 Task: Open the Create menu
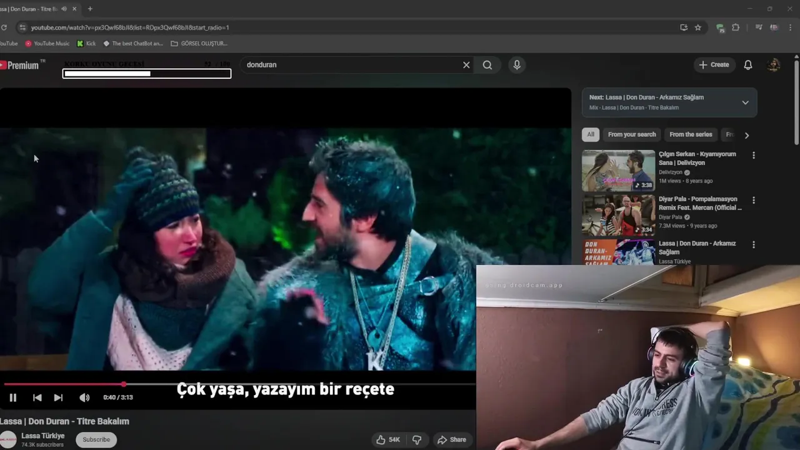tap(714, 65)
